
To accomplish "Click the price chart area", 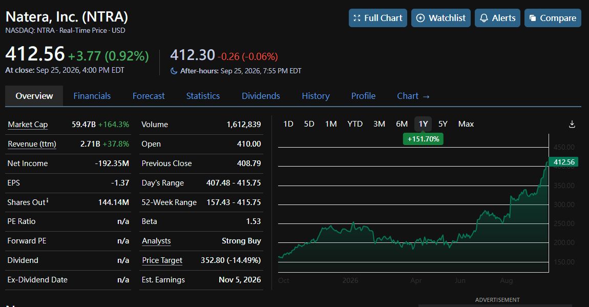I will (413, 203).
